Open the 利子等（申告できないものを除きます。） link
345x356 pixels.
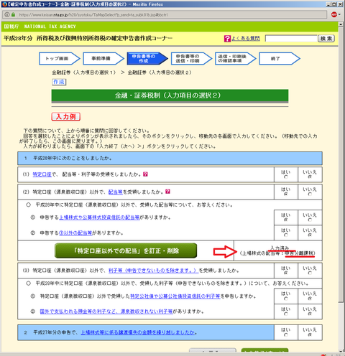tap(153, 271)
